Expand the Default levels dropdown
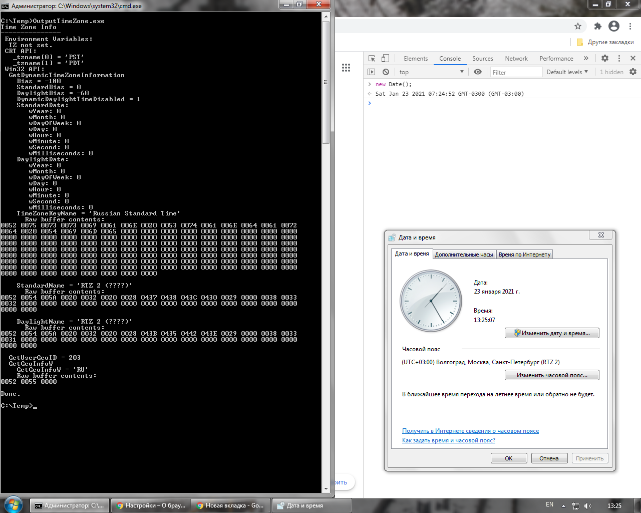This screenshot has height=513, width=641. 567,72
